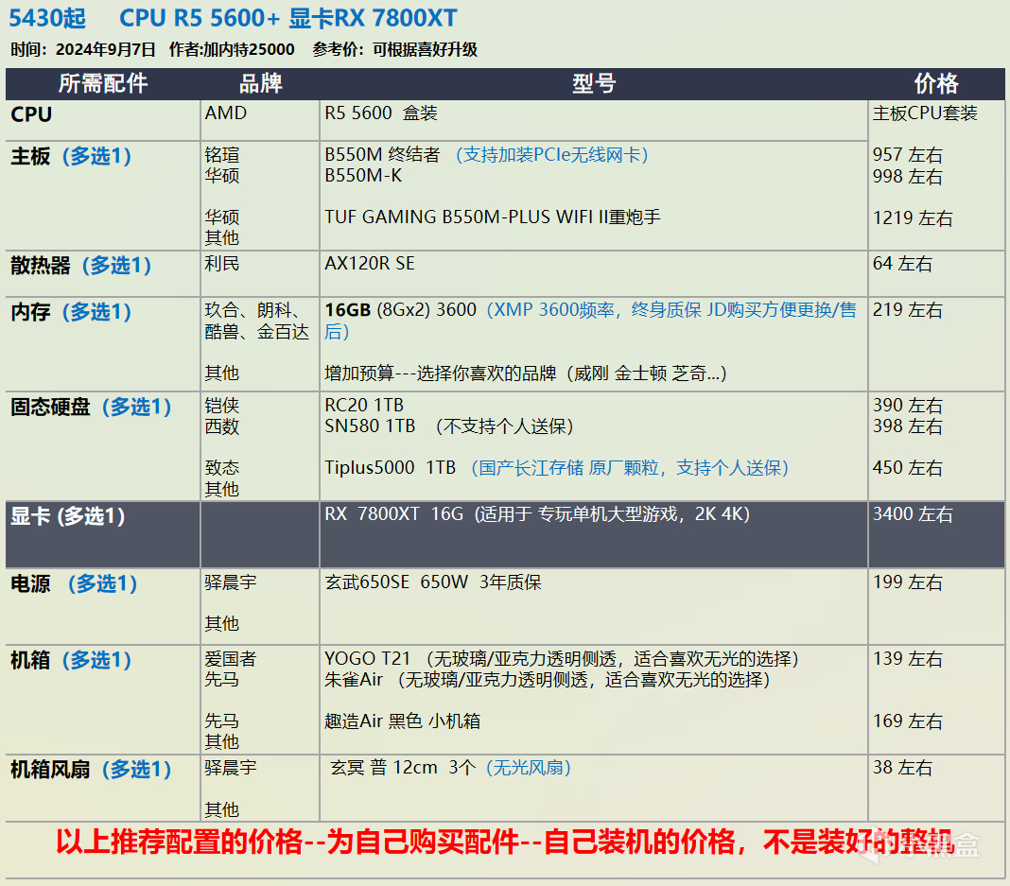Click the 'B550M-K' model text
The height and width of the screenshot is (886, 1010).
[363, 175]
